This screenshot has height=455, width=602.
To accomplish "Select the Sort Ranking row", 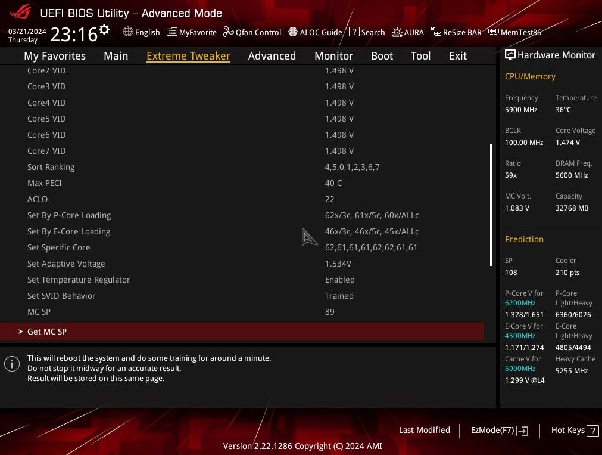I will (x=242, y=167).
